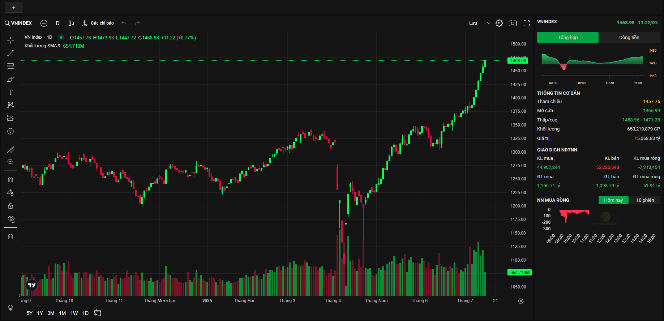Set chart range to 1M
Screen dimensions: 664x321
[x=63, y=313]
